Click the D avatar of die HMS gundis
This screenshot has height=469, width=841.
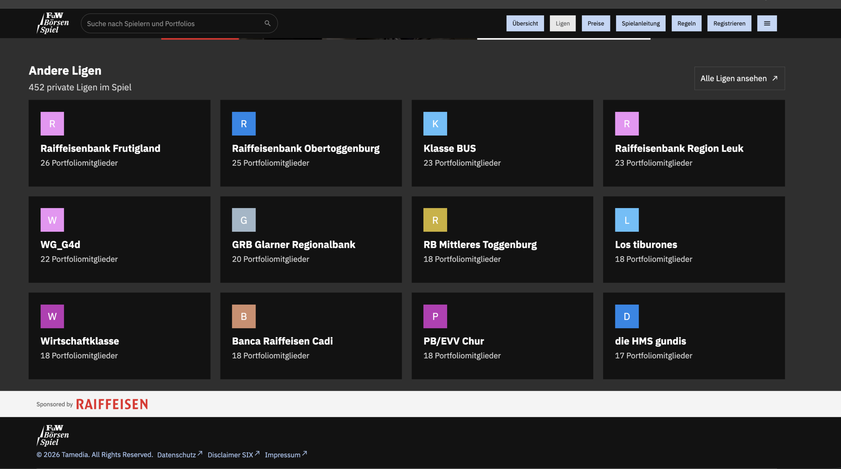point(627,316)
